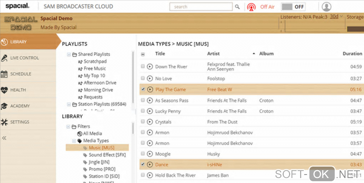Click into the search input field
364x183 pixels.
(x=201, y=7)
